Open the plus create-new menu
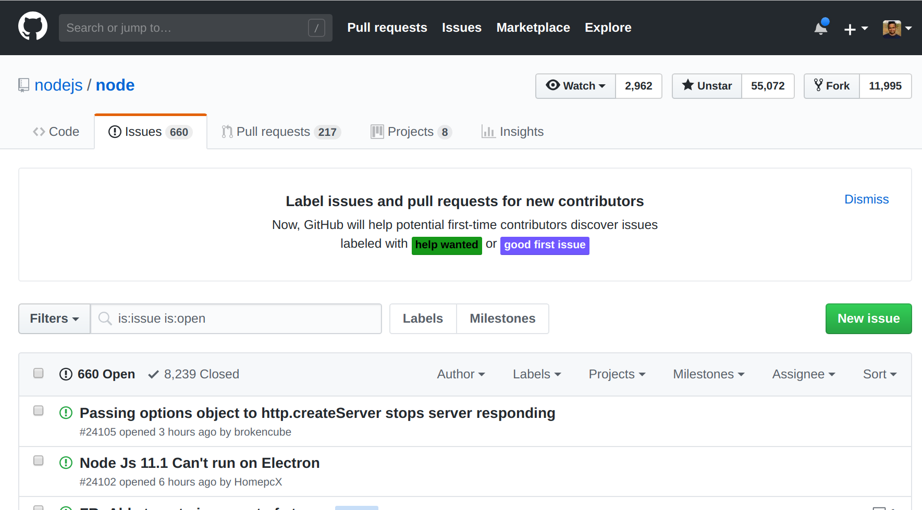The height and width of the screenshot is (510, 922). pos(856,29)
